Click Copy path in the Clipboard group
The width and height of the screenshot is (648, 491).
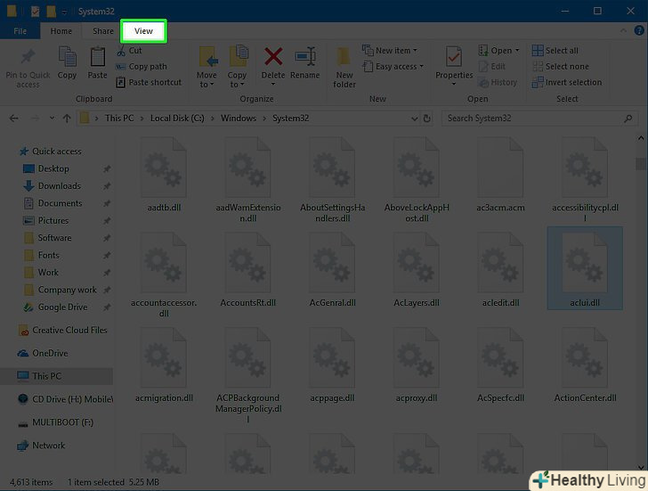click(x=142, y=67)
